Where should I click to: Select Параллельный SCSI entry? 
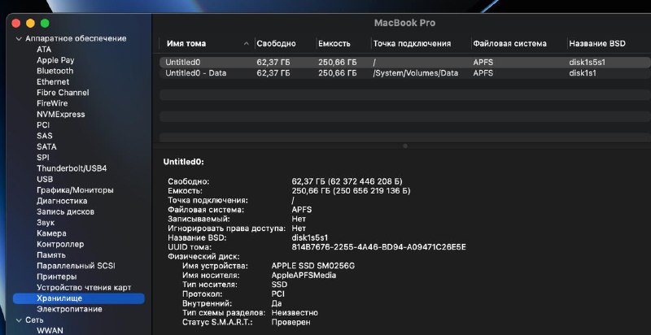(x=76, y=266)
